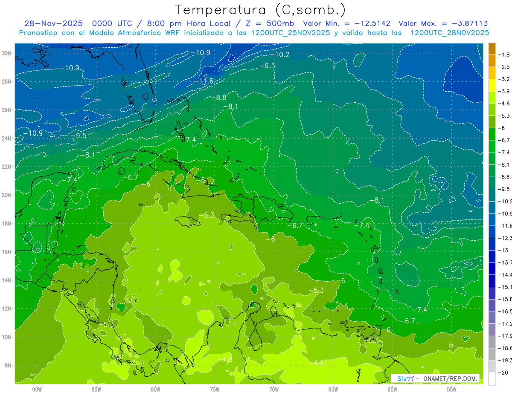Screen dimensions: 512x395
Task: Click the white swatch below -20
Action: tap(492, 379)
